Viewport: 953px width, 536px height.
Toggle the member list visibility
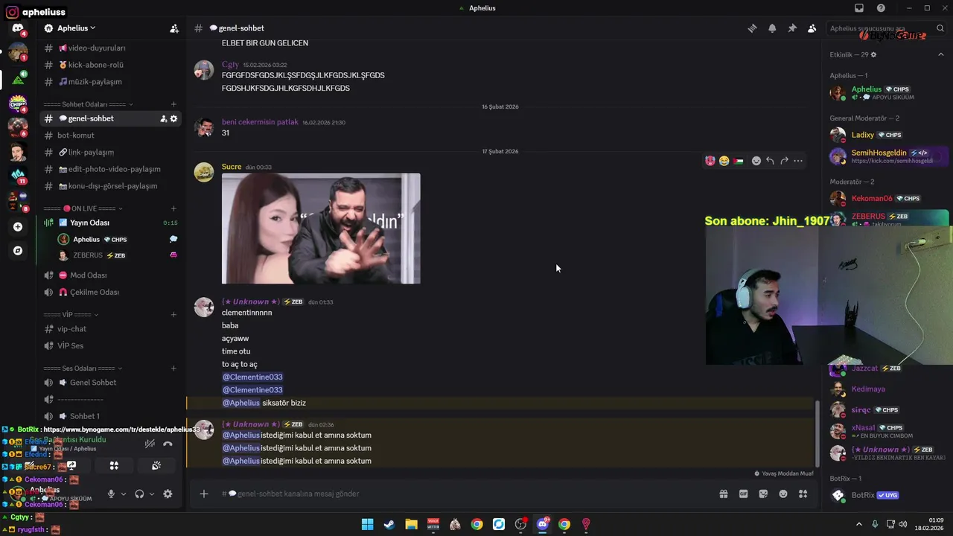[x=812, y=28]
